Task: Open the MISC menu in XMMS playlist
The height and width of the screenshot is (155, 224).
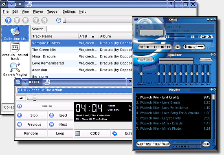Action: click(x=166, y=144)
